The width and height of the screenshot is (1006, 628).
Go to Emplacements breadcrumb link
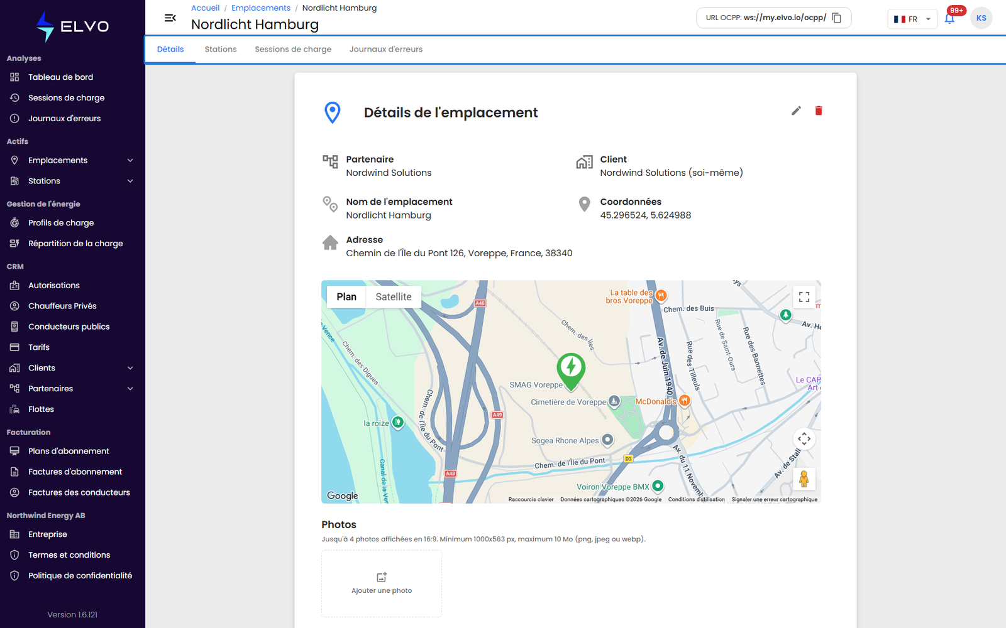pos(261,8)
